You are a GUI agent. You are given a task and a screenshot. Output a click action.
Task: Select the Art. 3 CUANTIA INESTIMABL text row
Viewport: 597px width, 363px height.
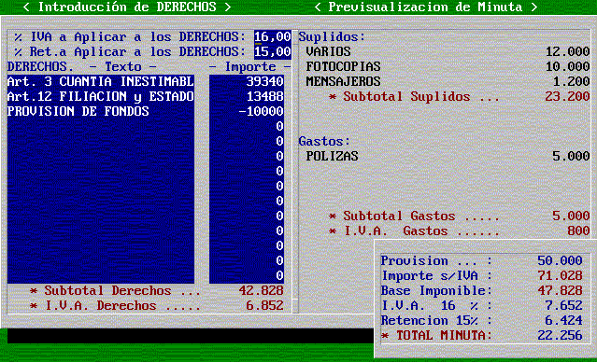pyautogui.click(x=101, y=81)
